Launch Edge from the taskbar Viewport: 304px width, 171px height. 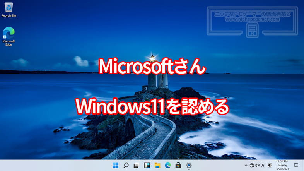[168, 165]
